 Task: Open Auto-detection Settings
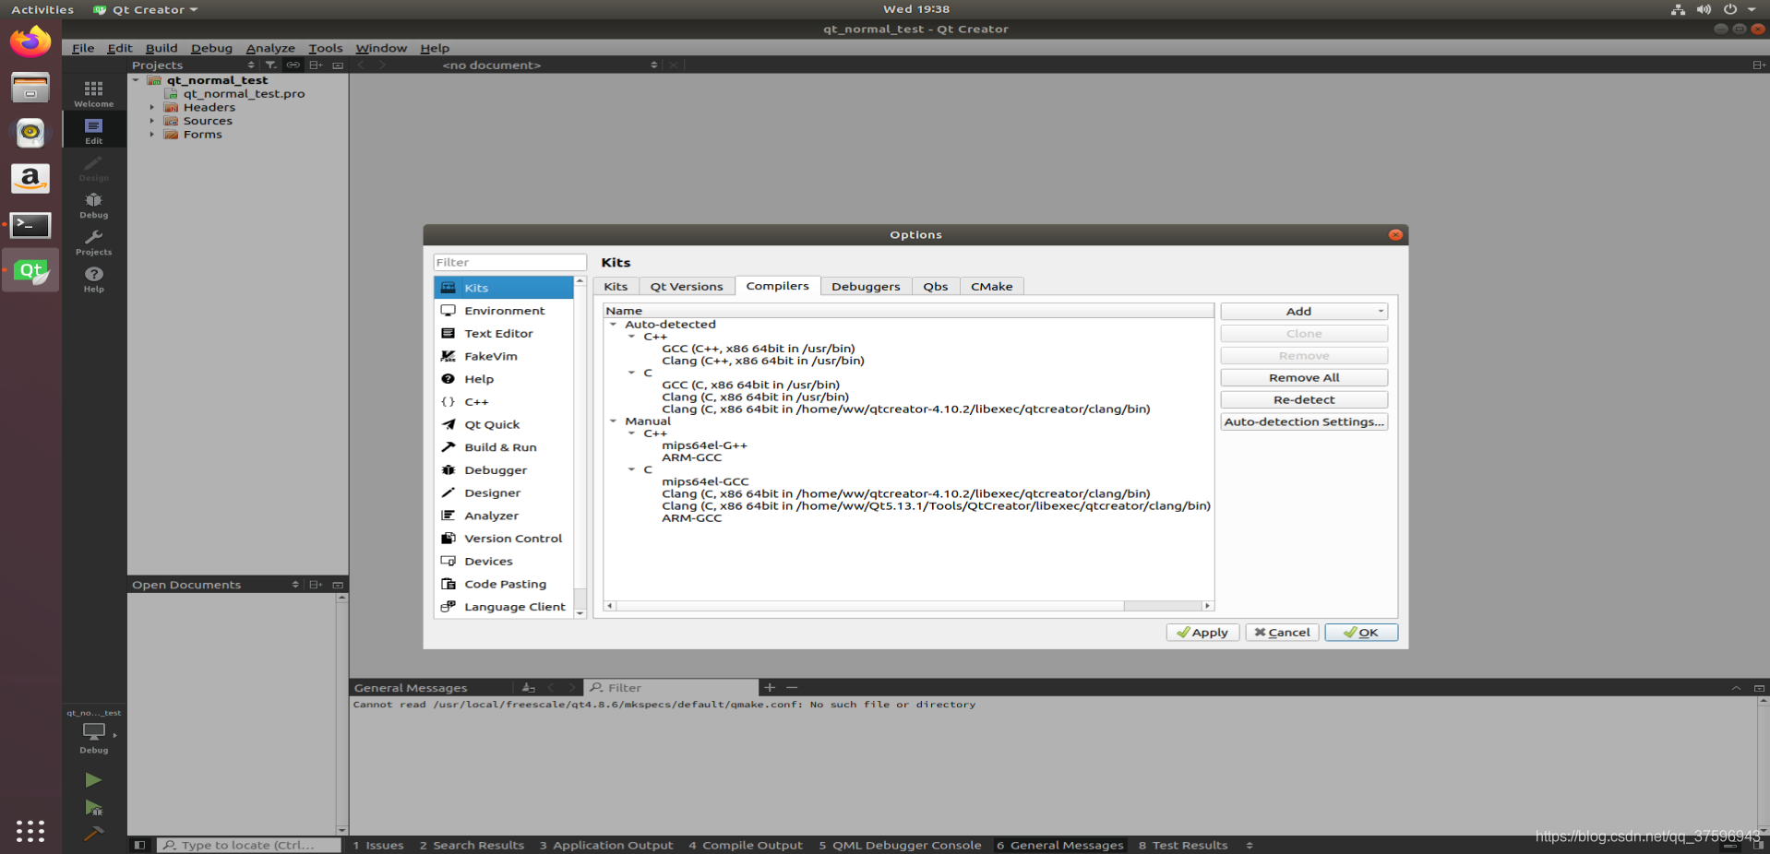tap(1304, 422)
